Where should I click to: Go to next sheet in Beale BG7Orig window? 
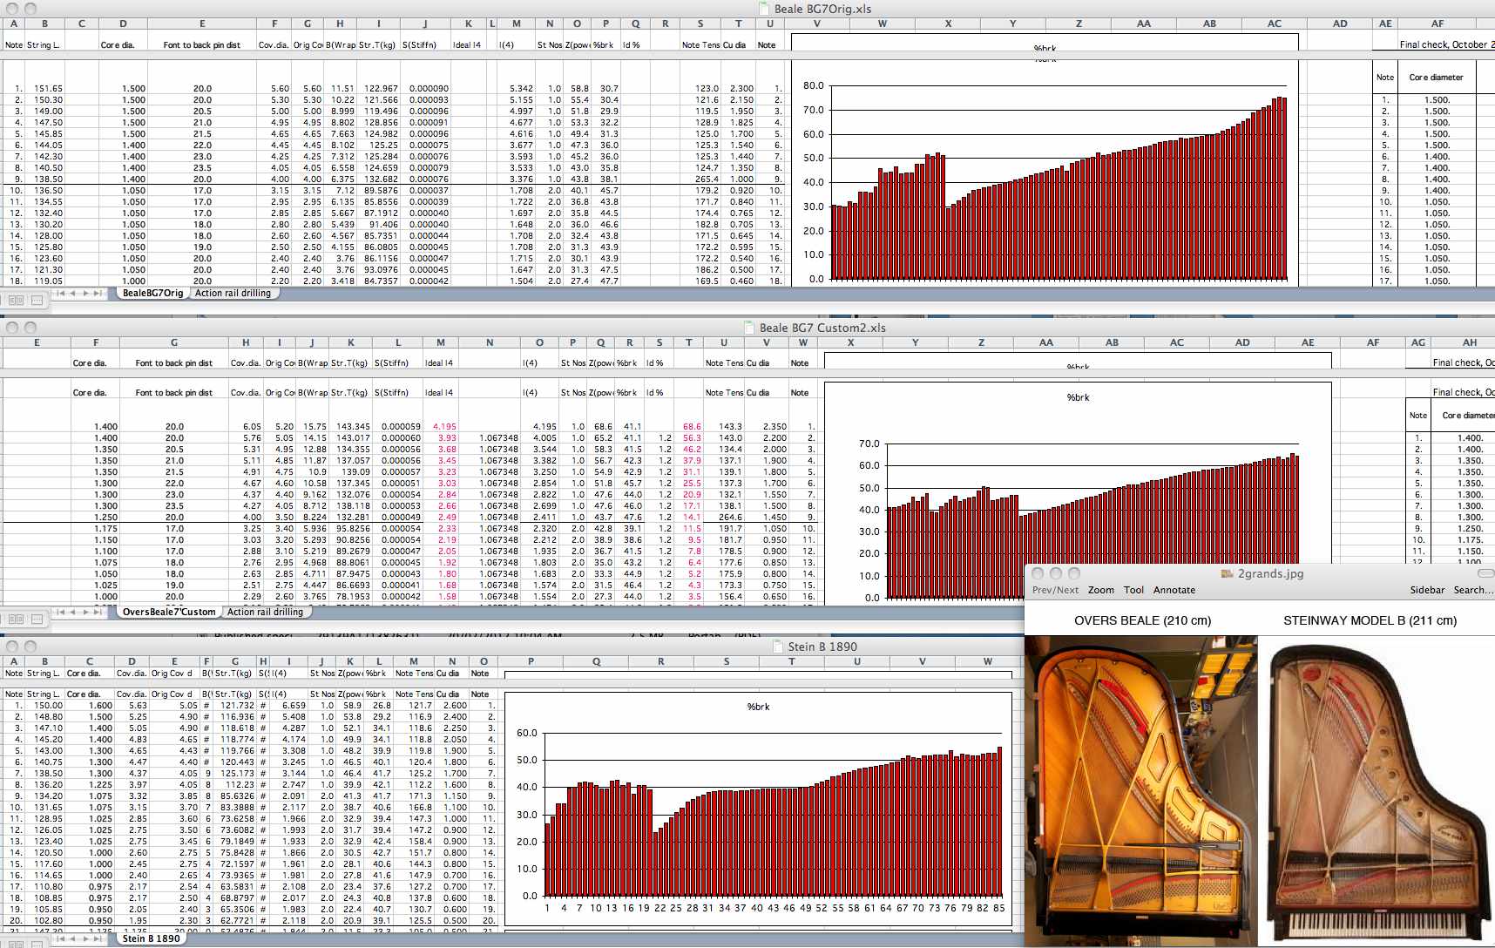tap(86, 294)
